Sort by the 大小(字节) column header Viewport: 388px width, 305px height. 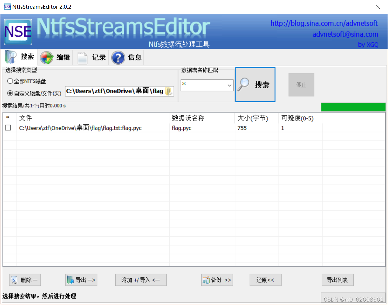tap(257, 118)
